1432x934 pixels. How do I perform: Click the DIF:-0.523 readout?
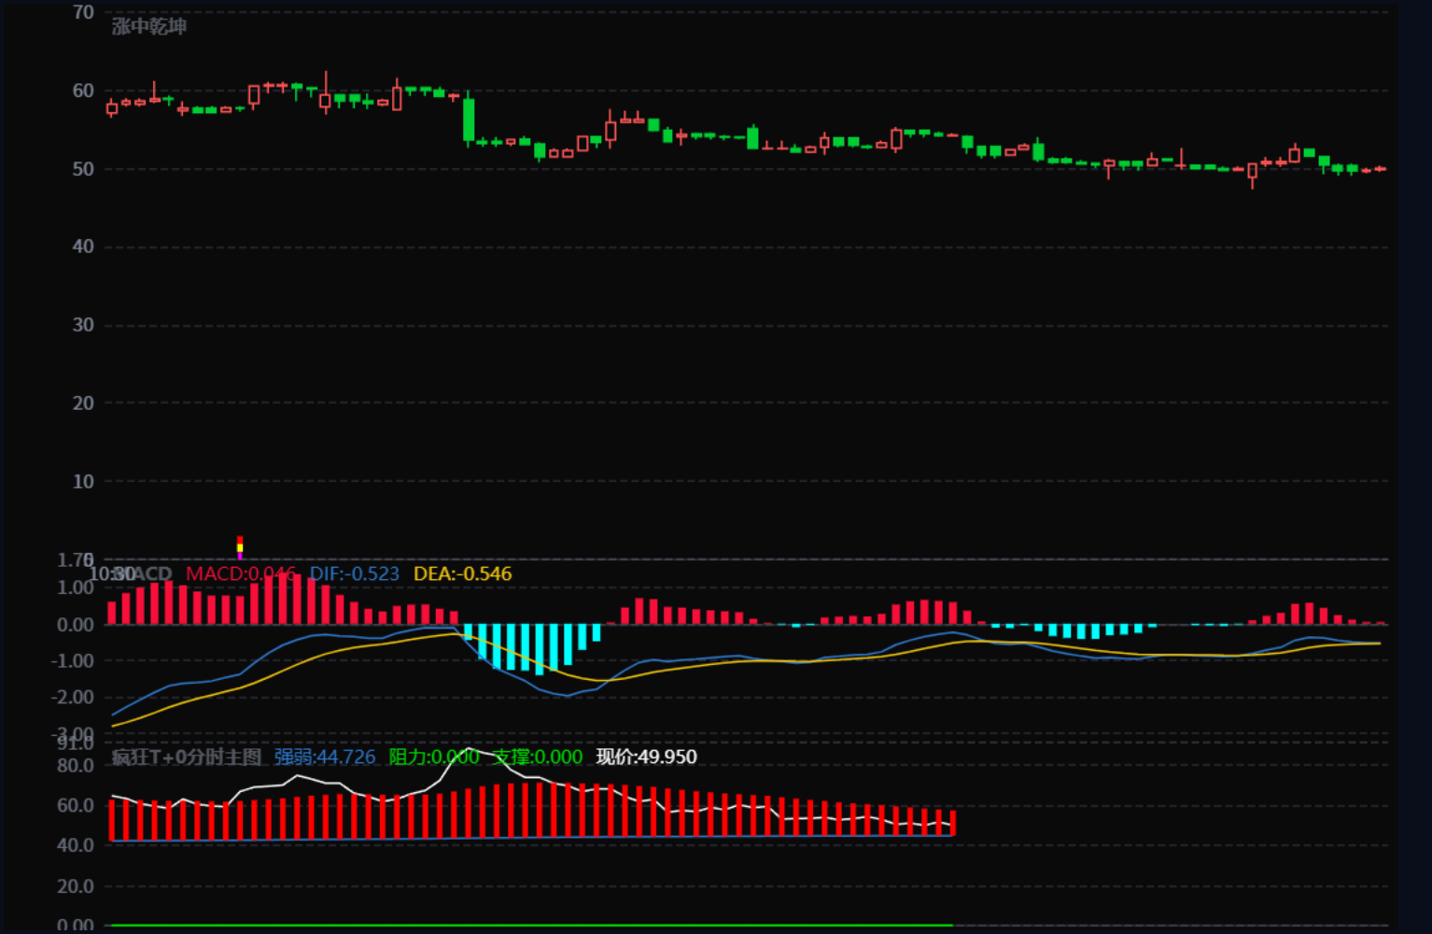coord(355,573)
